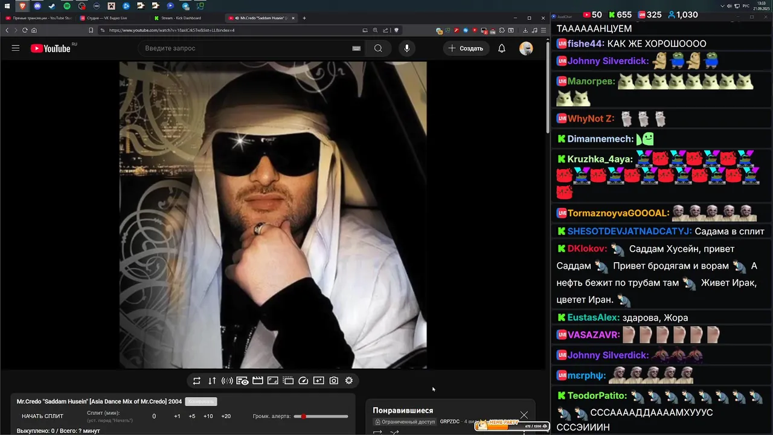Click the video player image
This screenshot has width=773, height=435.
pyautogui.click(x=273, y=215)
